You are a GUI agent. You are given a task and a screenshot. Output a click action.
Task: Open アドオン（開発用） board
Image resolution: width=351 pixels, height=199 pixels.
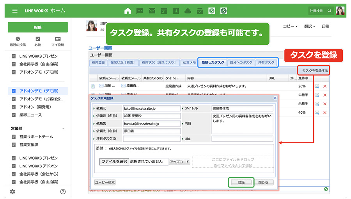(x=35, y=107)
